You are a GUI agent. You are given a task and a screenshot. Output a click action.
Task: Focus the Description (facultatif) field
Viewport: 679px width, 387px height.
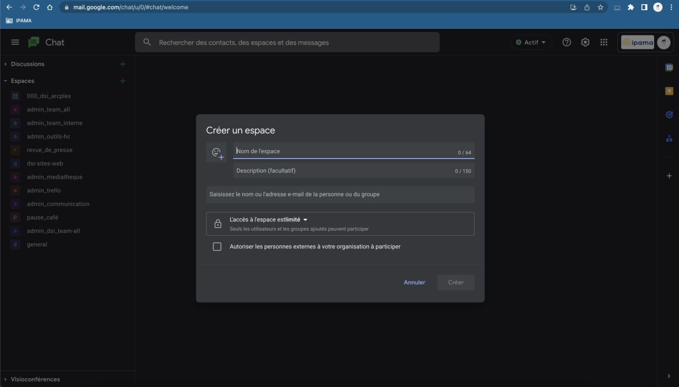354,170
